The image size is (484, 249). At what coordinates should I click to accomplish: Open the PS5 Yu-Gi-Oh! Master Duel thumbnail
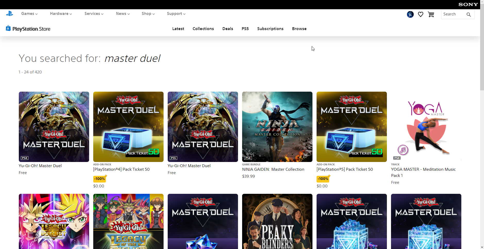(x=203, y=127)
